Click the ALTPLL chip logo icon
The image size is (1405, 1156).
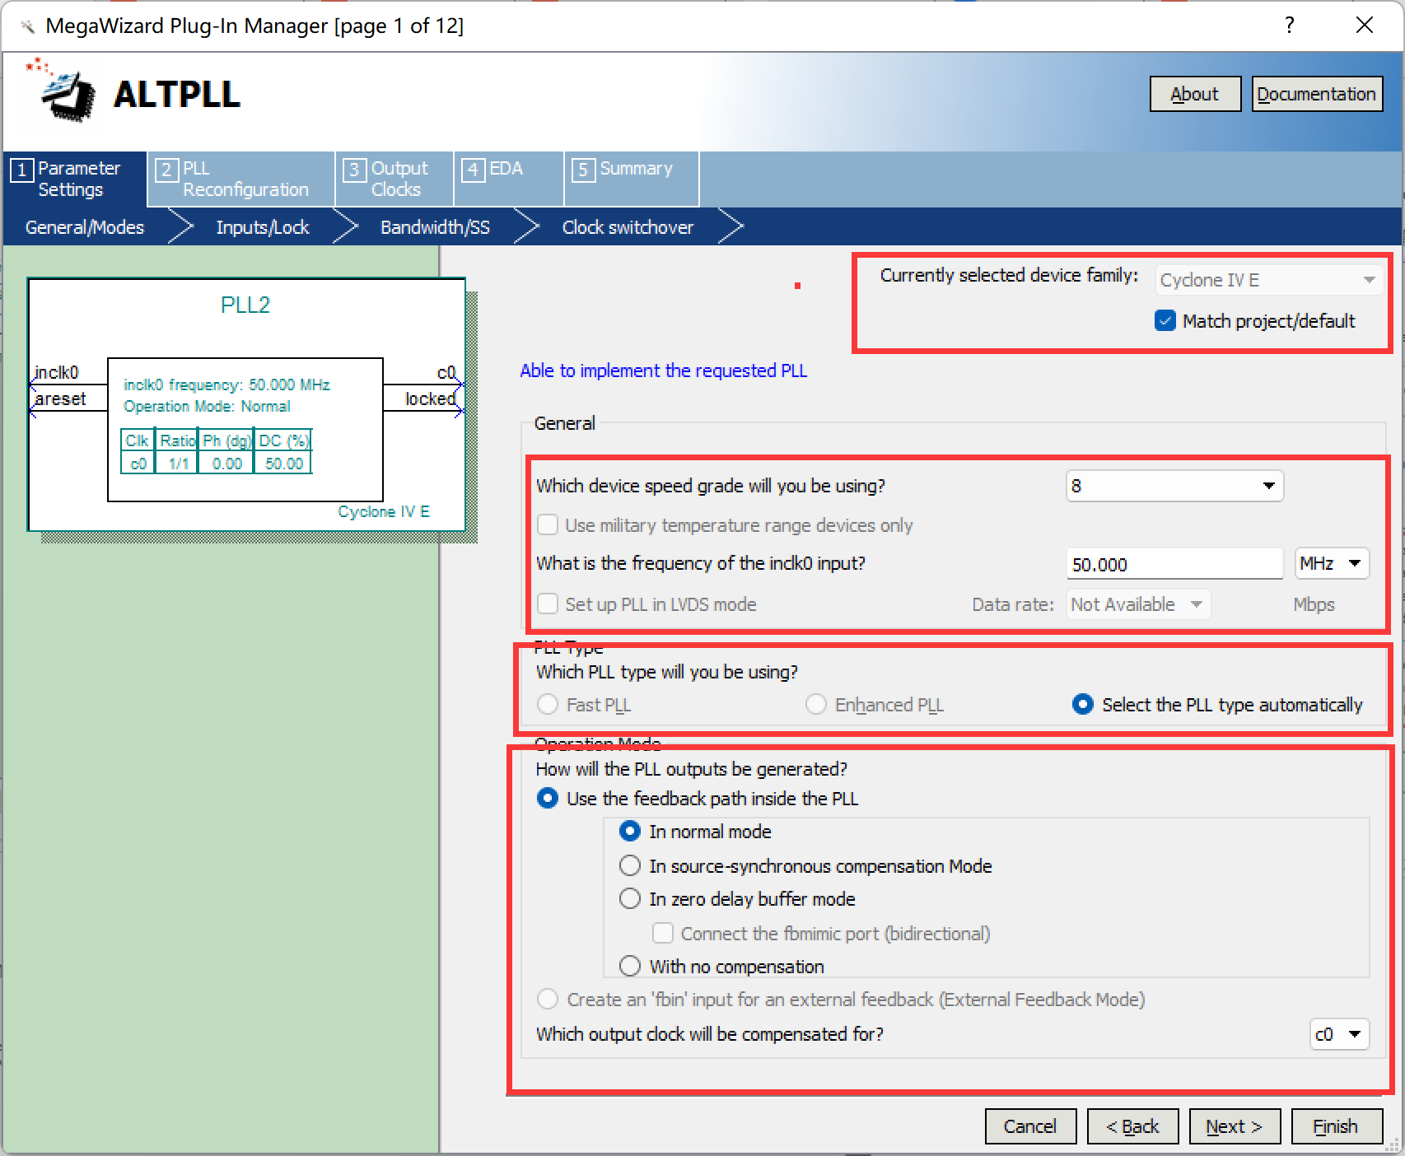coord(62,91)
